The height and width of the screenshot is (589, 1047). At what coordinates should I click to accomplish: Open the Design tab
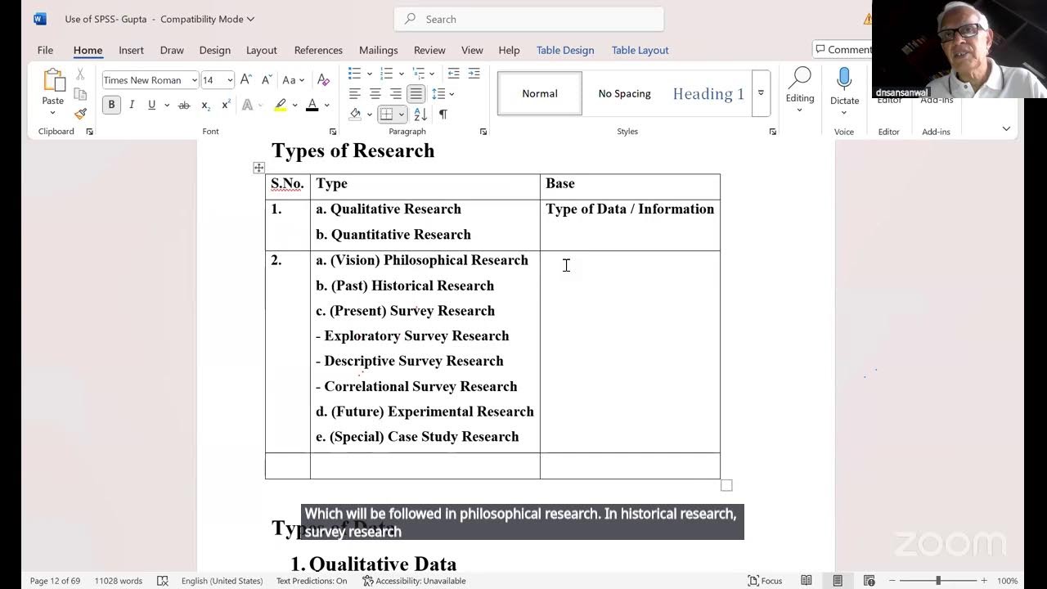[x=214, y=50]
